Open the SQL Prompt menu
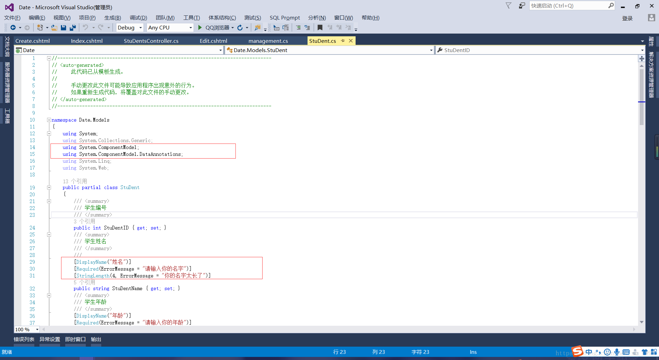The width and height of the screenshot is (659, 360). click(x=285, y=18)
